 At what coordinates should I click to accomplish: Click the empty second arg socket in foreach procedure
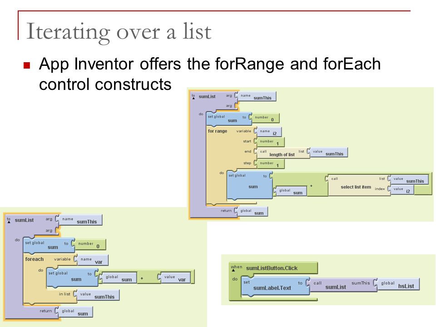(57, 231)
